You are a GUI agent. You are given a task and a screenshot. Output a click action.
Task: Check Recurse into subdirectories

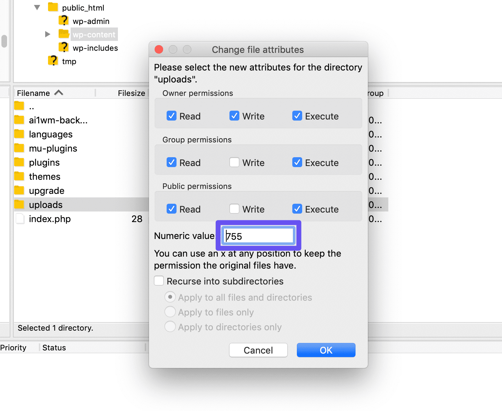[159, 281]
